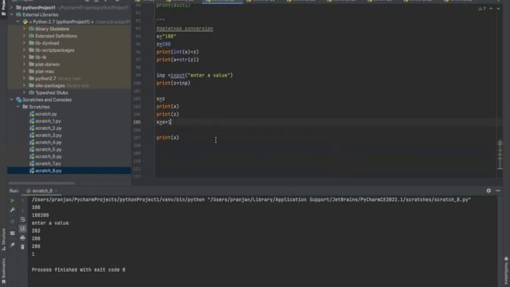Click the 'enter a value' console prompt

coord(50,223)
